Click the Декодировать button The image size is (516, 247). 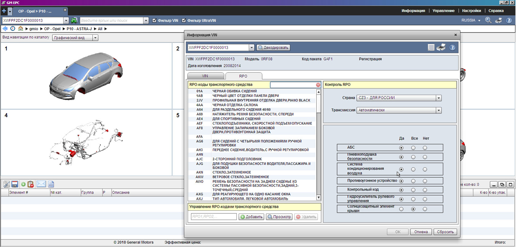pyautogui.click(x=273, y=48)
